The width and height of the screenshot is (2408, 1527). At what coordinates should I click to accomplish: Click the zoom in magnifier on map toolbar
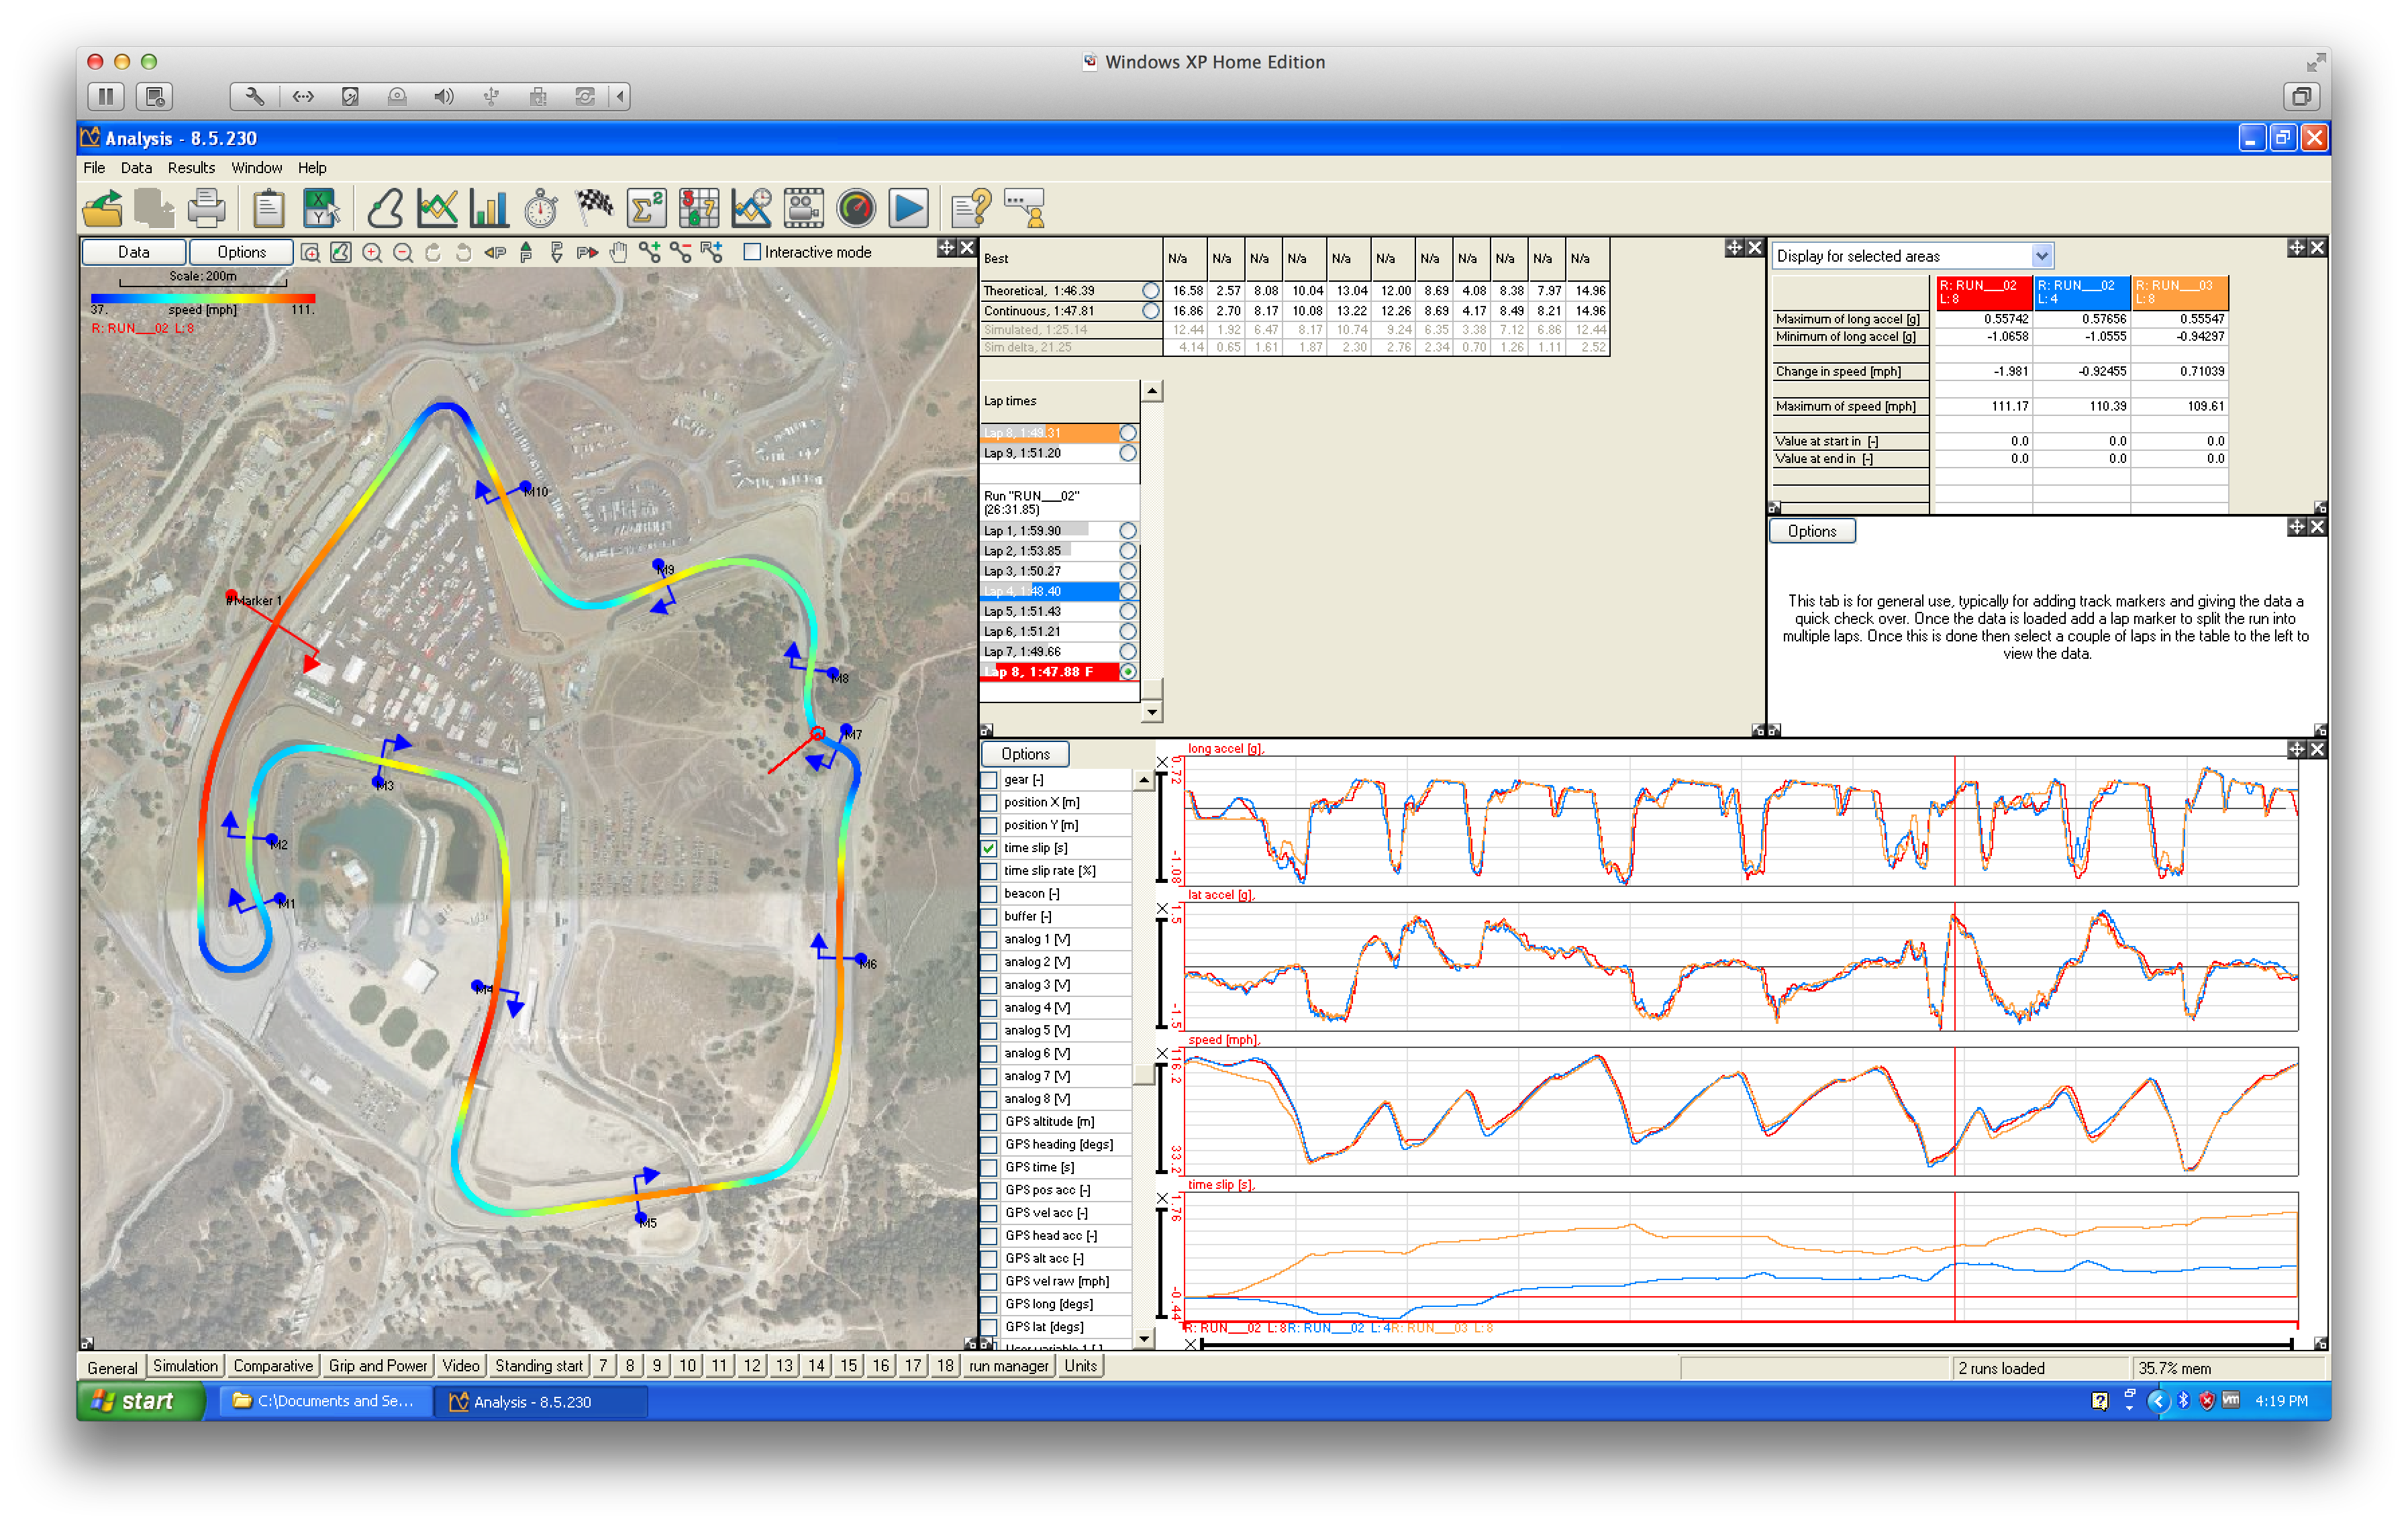point(372,253)
